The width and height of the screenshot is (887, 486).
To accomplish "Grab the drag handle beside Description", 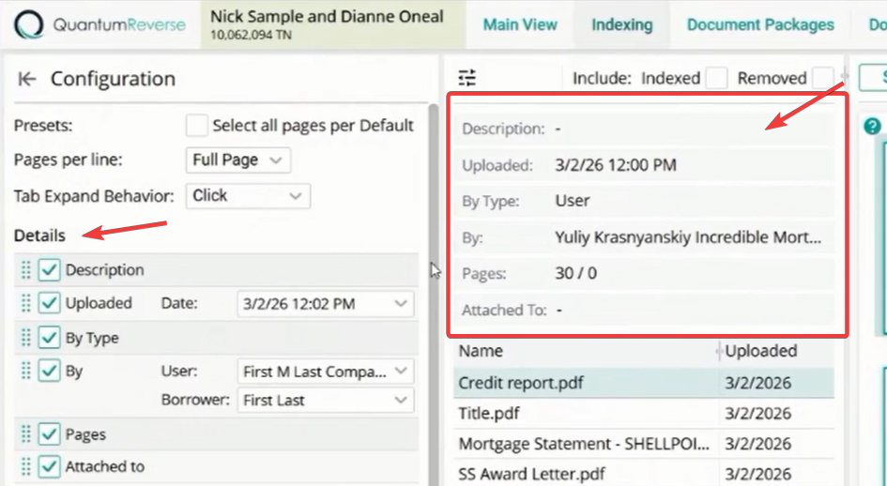I will pyautogui.click(x=25, y=270).
